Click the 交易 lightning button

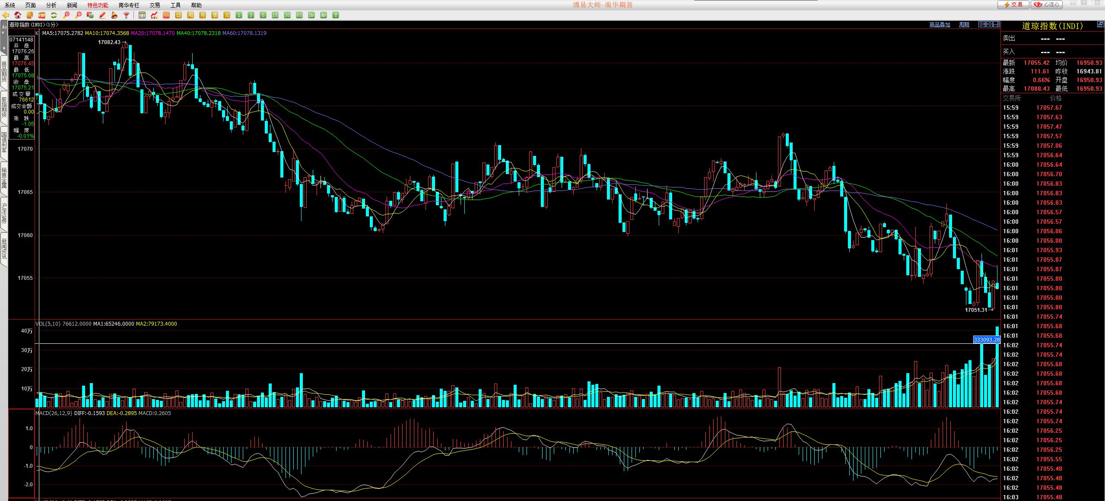1013,4
